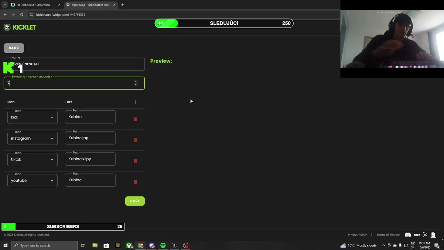Go forward in browser history
This screenshot has width=444, height=250.
coord(14,15)
